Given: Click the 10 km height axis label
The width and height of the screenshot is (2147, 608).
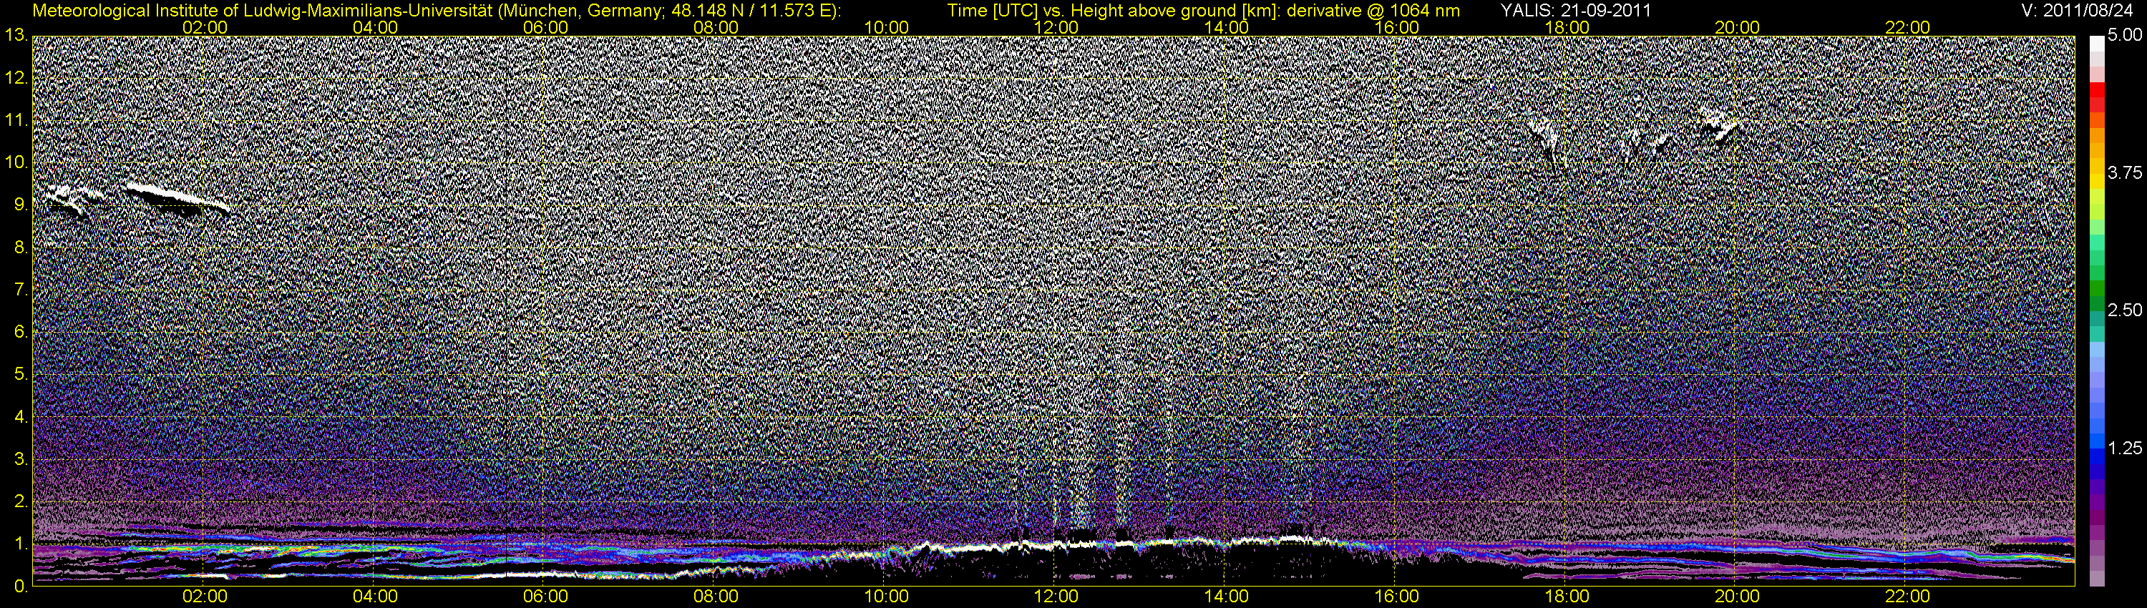Looking at the screenshot, I should (16, 162).
